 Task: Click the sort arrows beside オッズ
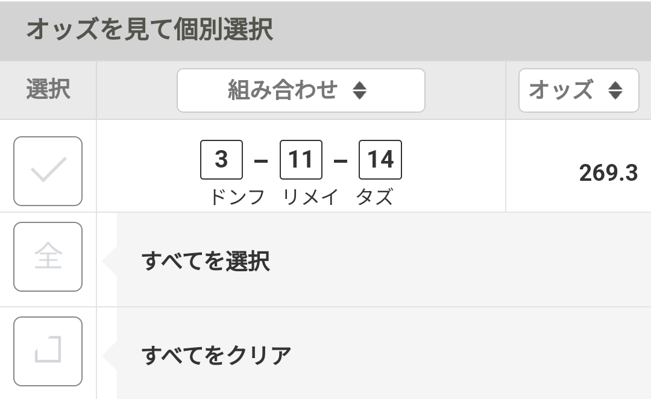coord(615,90)
